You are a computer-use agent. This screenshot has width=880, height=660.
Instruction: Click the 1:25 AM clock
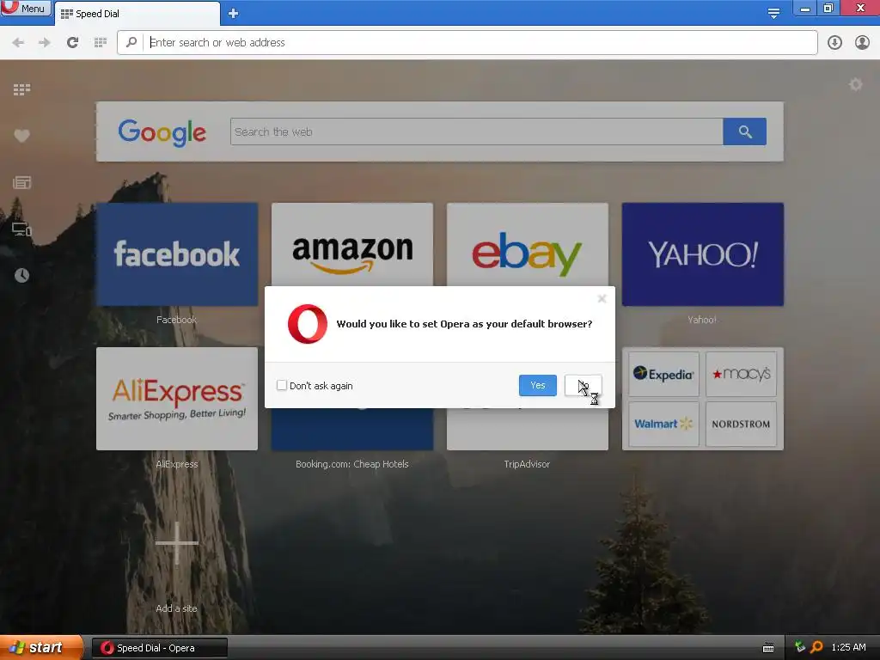848,647
